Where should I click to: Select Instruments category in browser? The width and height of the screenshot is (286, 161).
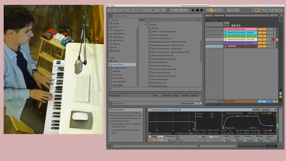click(118, 30)
